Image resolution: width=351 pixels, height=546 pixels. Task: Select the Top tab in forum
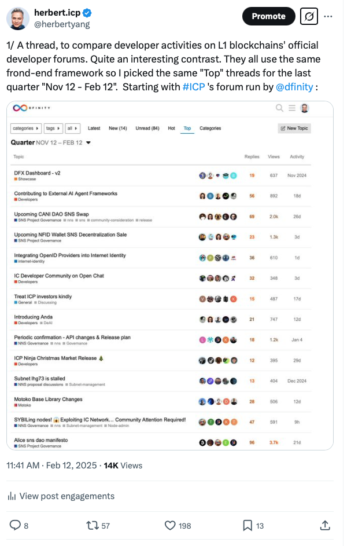click(x=187, y=128)
